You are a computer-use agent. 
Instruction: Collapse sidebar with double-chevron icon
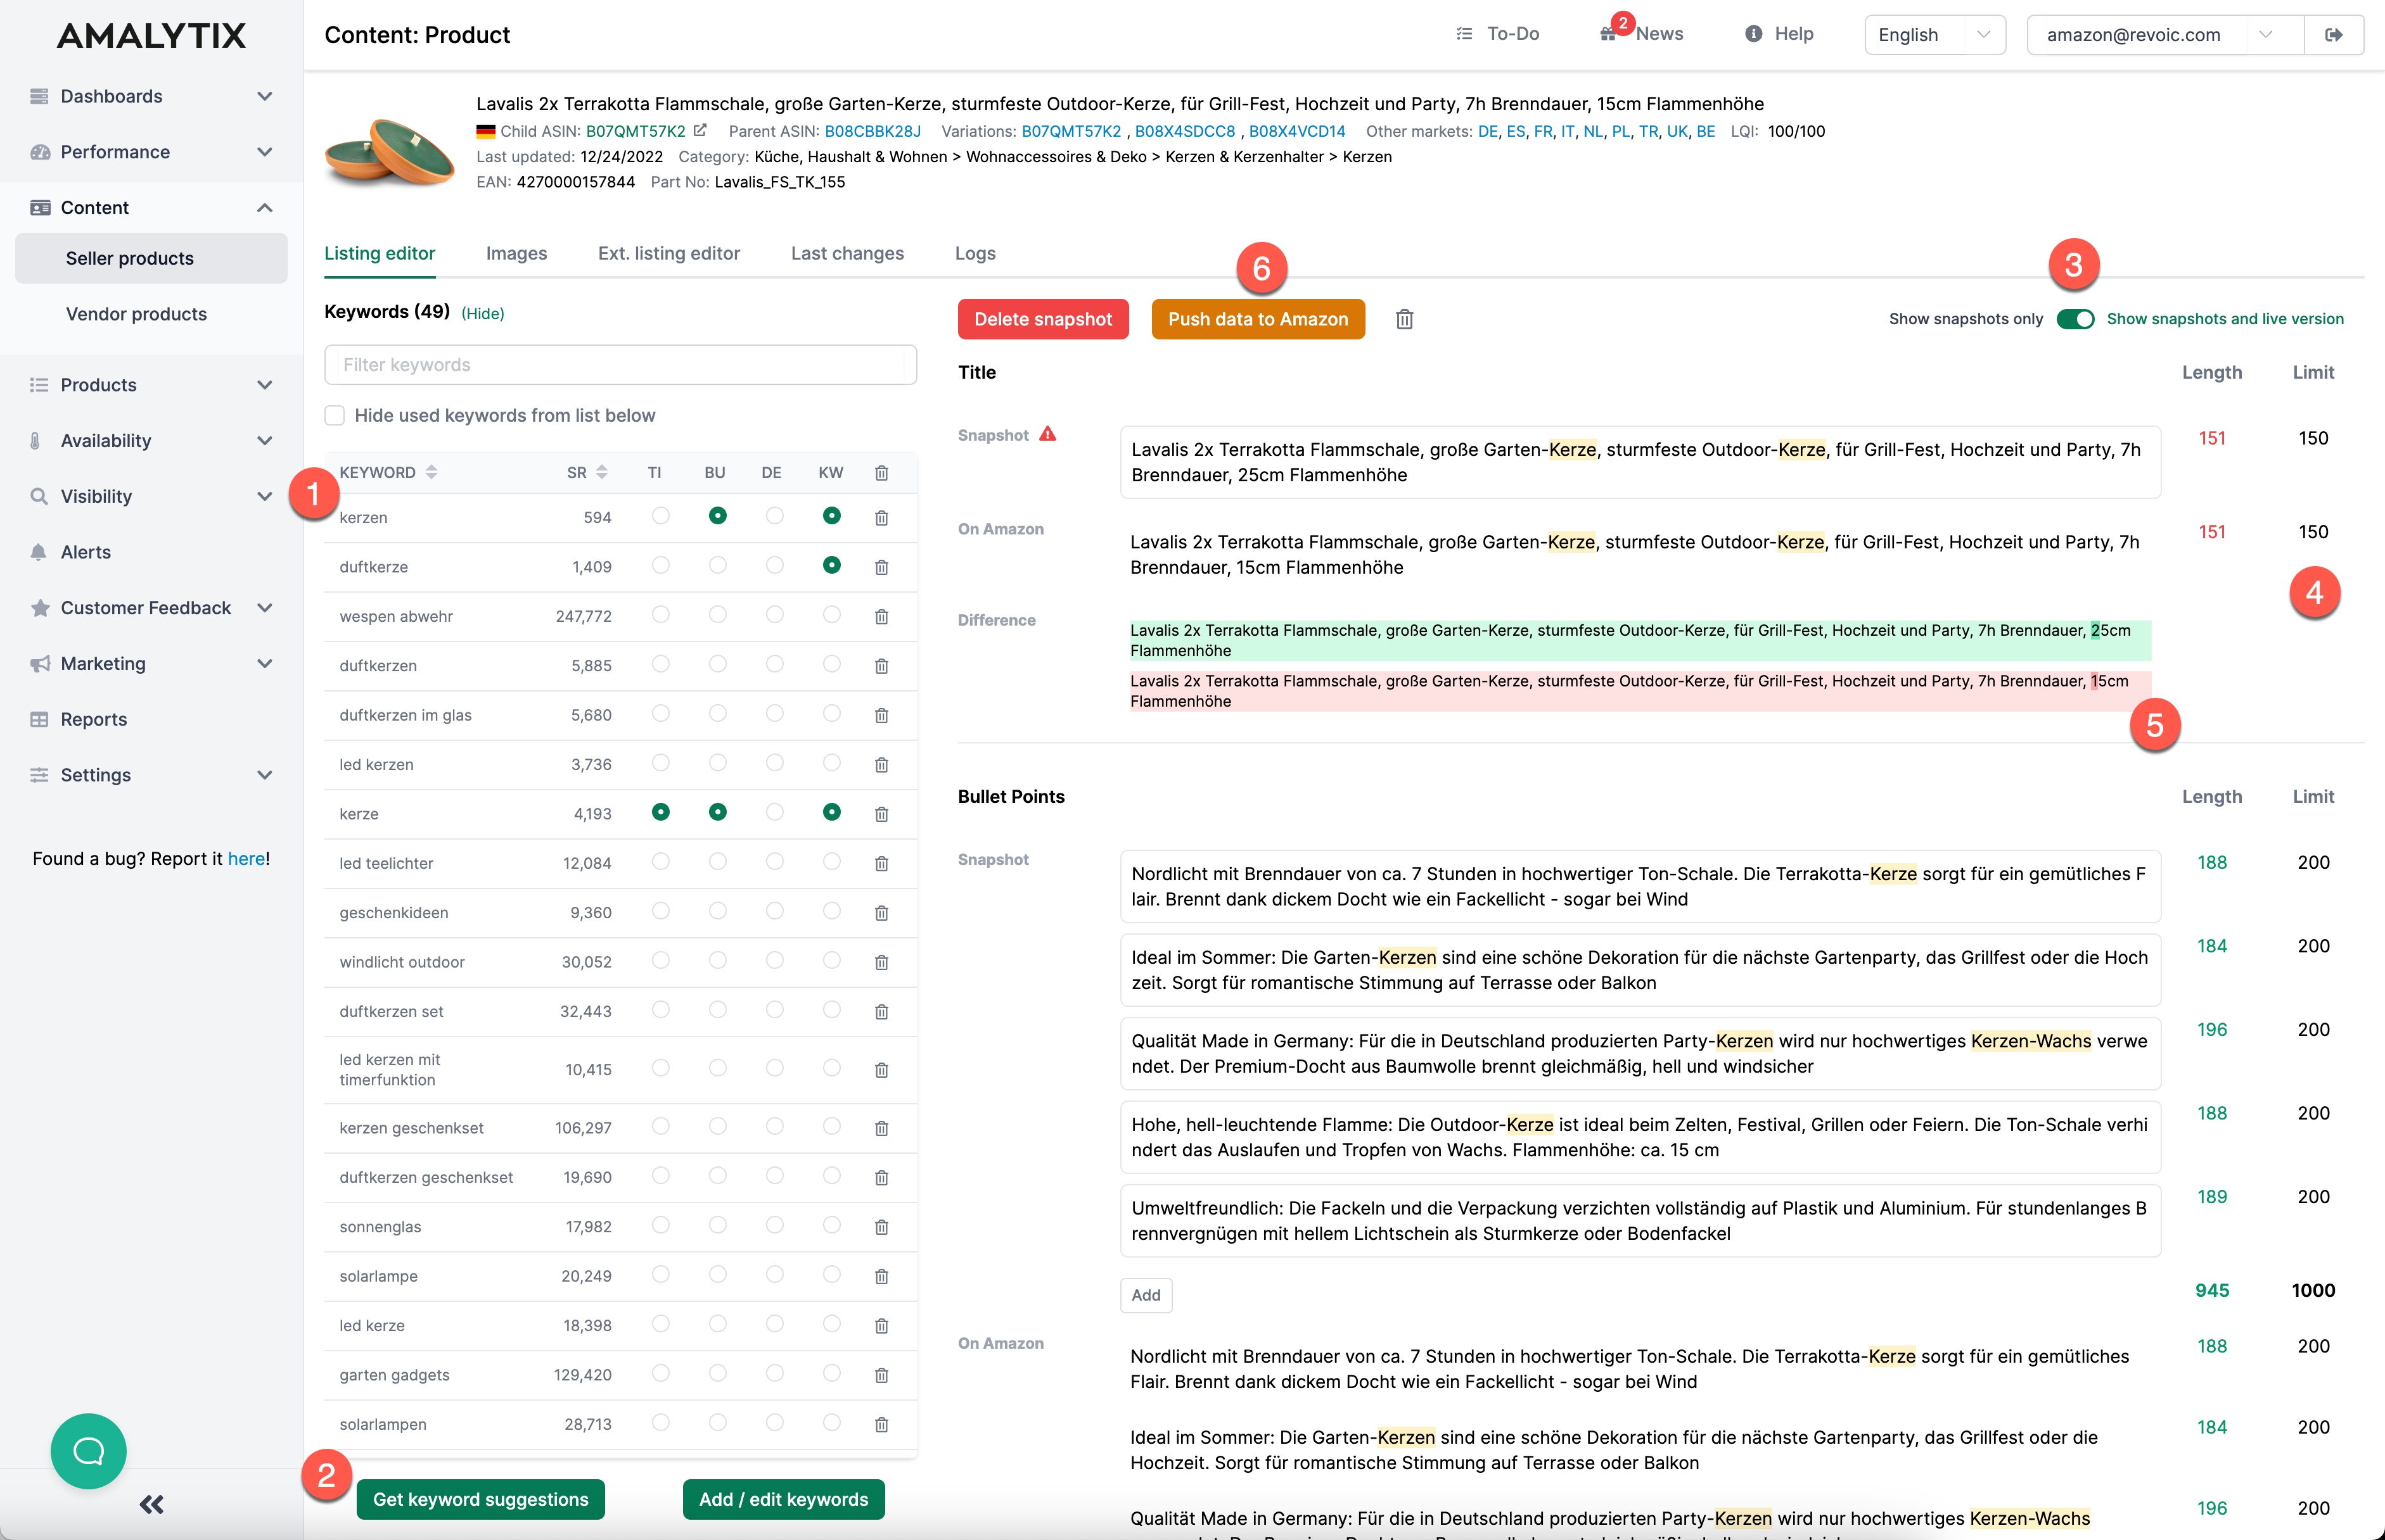[152, 1504]
